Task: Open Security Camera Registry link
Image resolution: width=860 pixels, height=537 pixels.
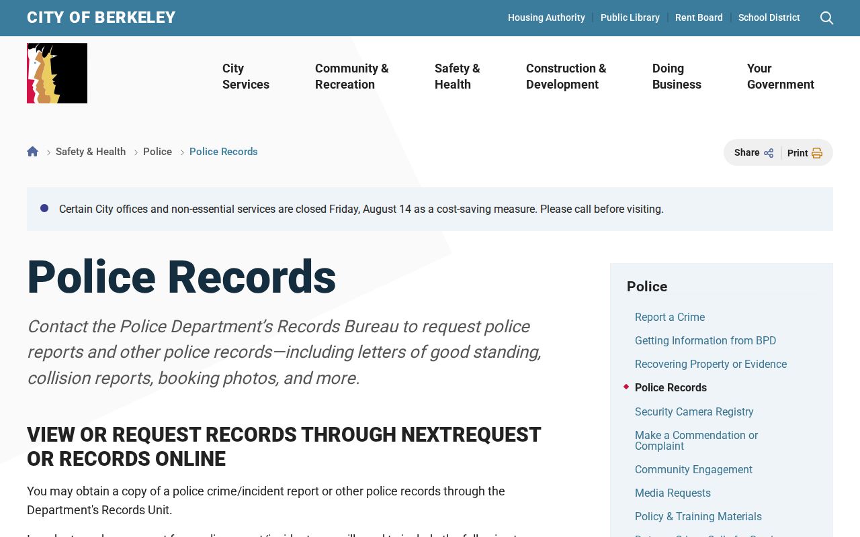Action: click(694, 411)
